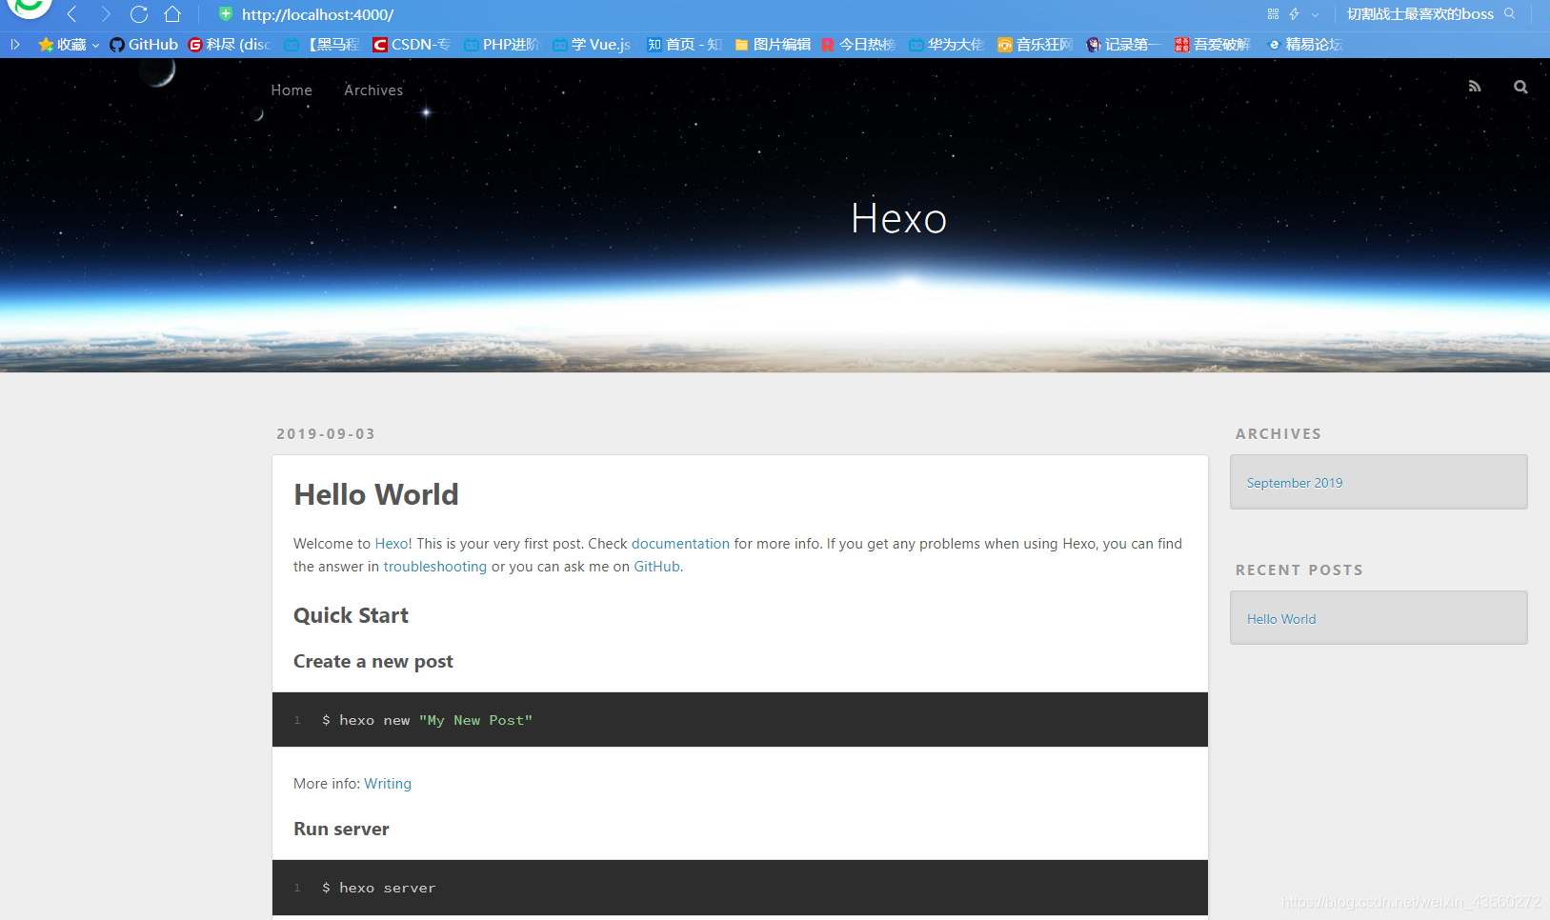Open the Writing more info link
Image resolution: width=1550 pixels, height=920 pixels.
tap(388, 783)
